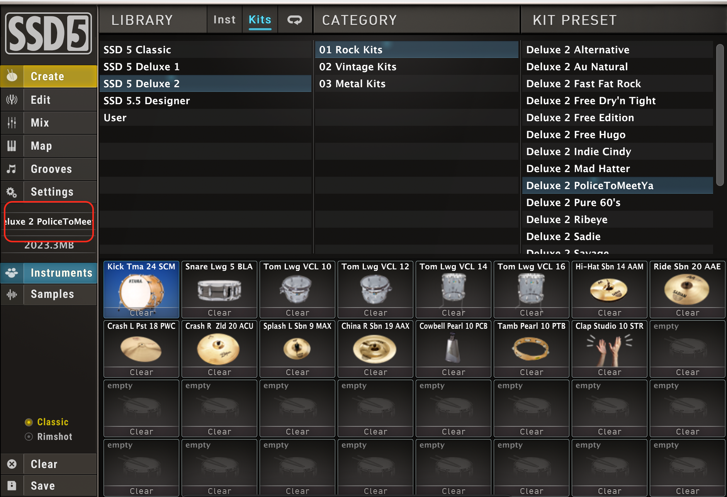Screen dimensions: 727x497
Task: Load Deluxe 2 Sadie preset
Action: pos(618,237)
